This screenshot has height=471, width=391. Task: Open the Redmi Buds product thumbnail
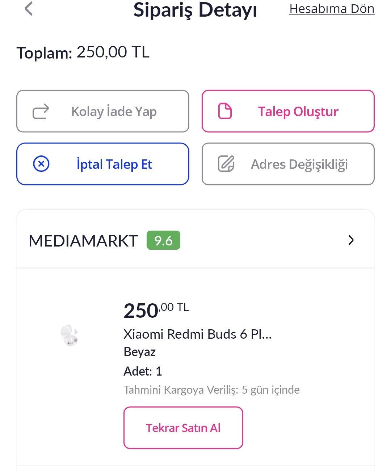[70, 335]
